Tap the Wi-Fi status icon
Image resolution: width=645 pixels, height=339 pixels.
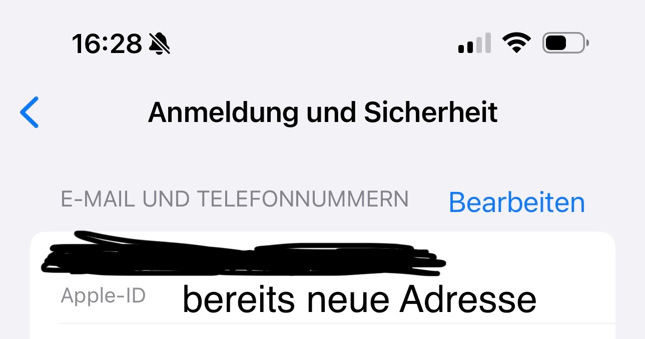coord(517,43)
